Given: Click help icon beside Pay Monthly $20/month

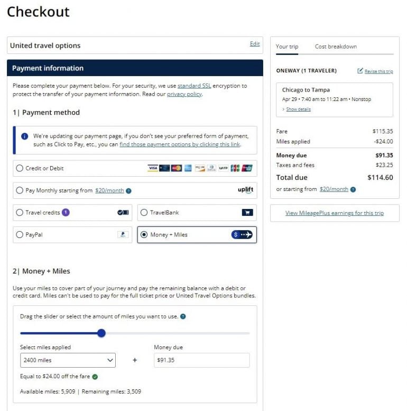Looking at the screenshot, I should pyautogui.click(x=129, y=191).
